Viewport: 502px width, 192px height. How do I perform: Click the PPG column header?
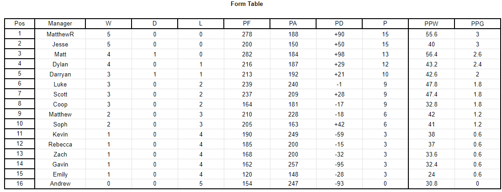click(477, 24)
